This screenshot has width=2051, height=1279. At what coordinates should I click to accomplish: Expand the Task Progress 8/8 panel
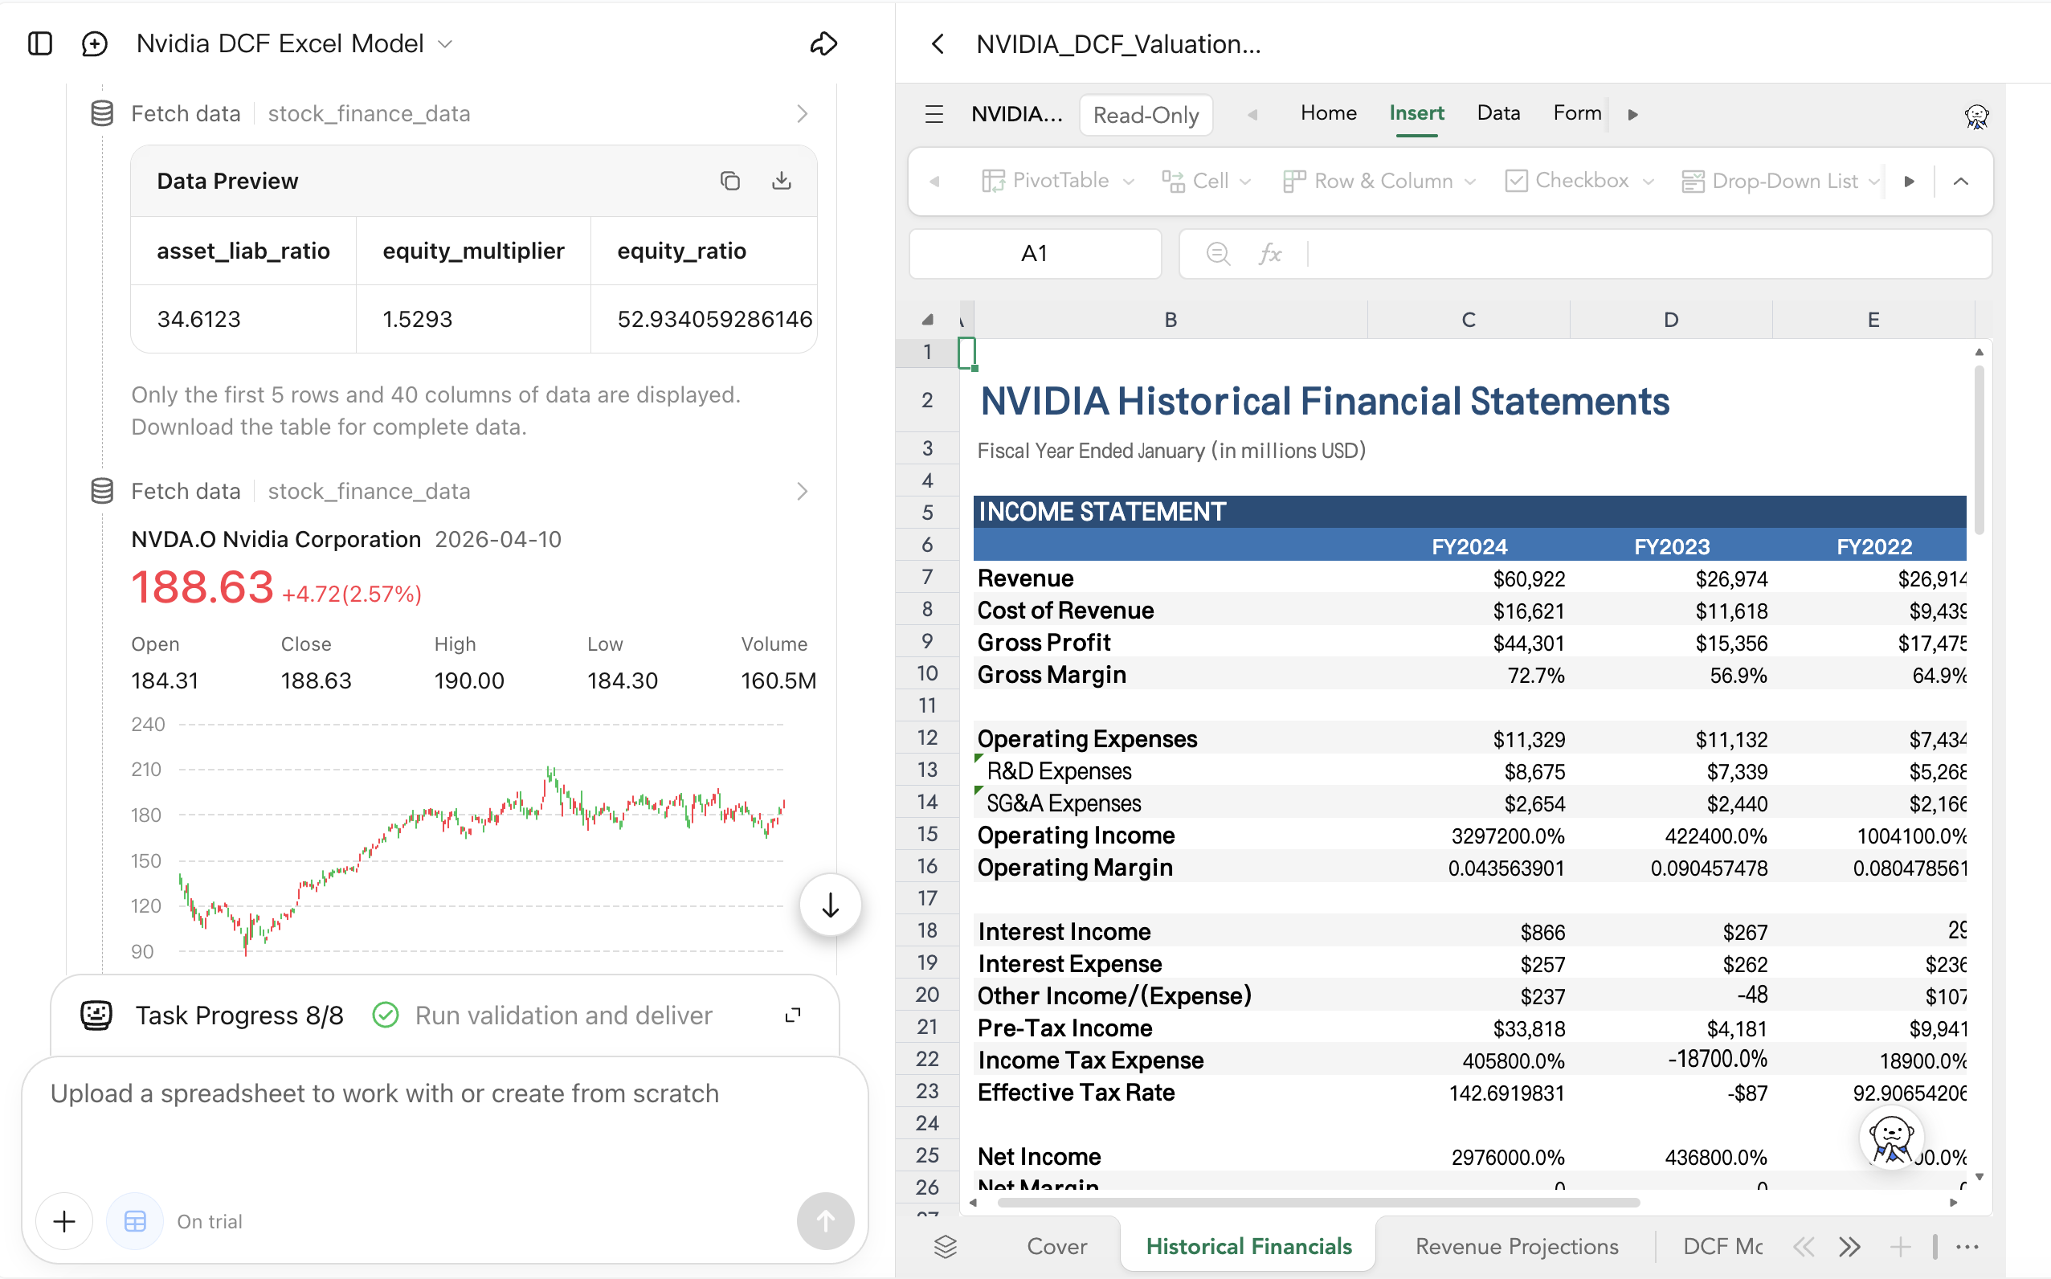click(792, 1015)
